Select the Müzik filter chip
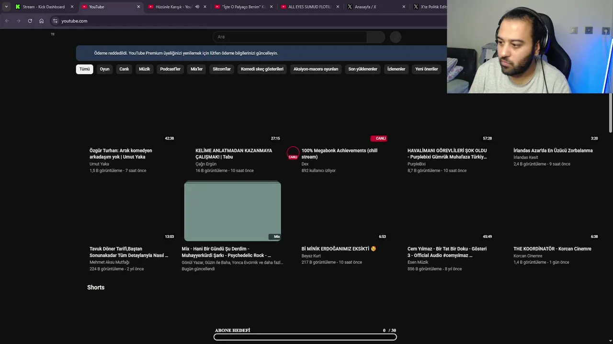The image size is (613, 344). tap(144, 69)
